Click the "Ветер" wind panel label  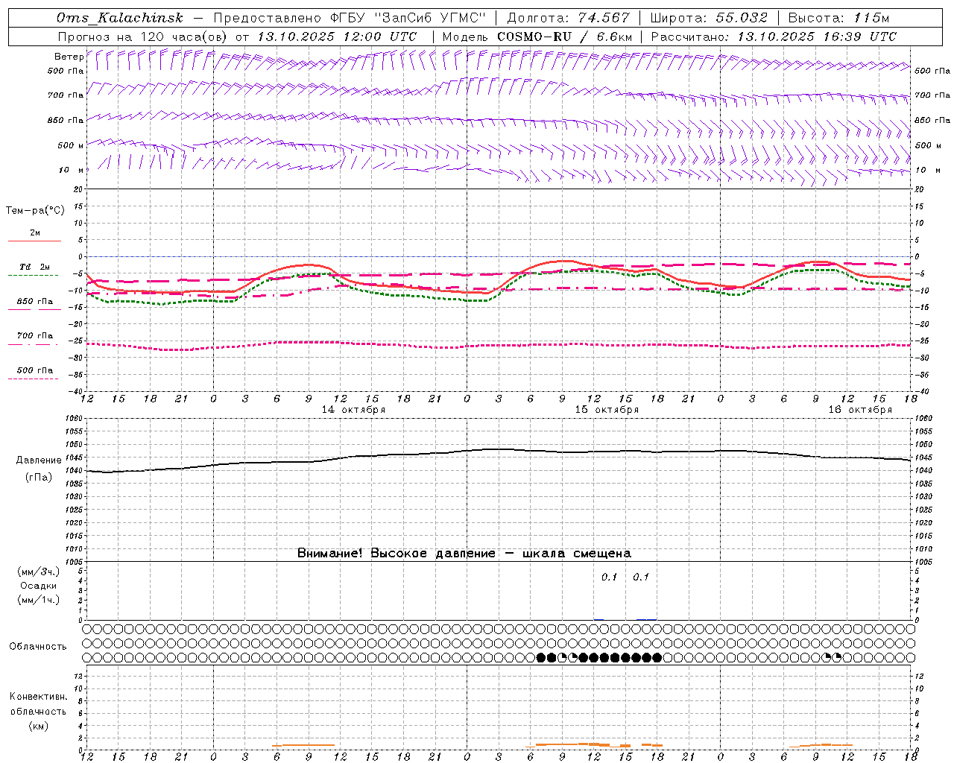coord(69,56)
